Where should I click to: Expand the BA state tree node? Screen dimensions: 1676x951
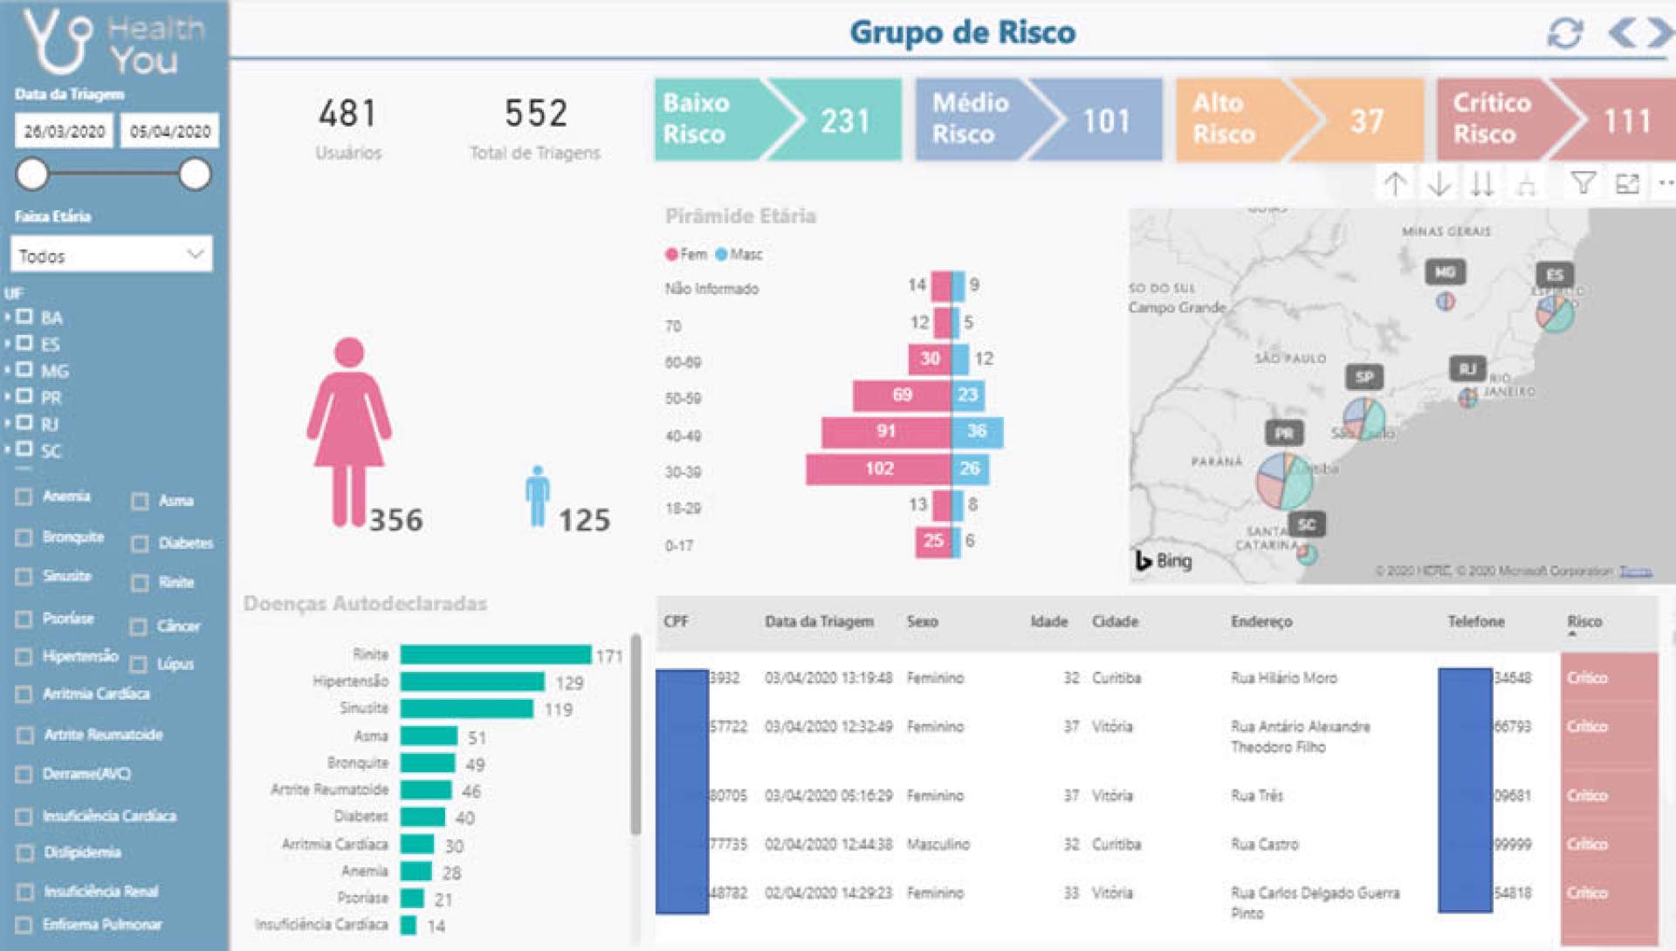pyautogui.click(x=8, y=318)
